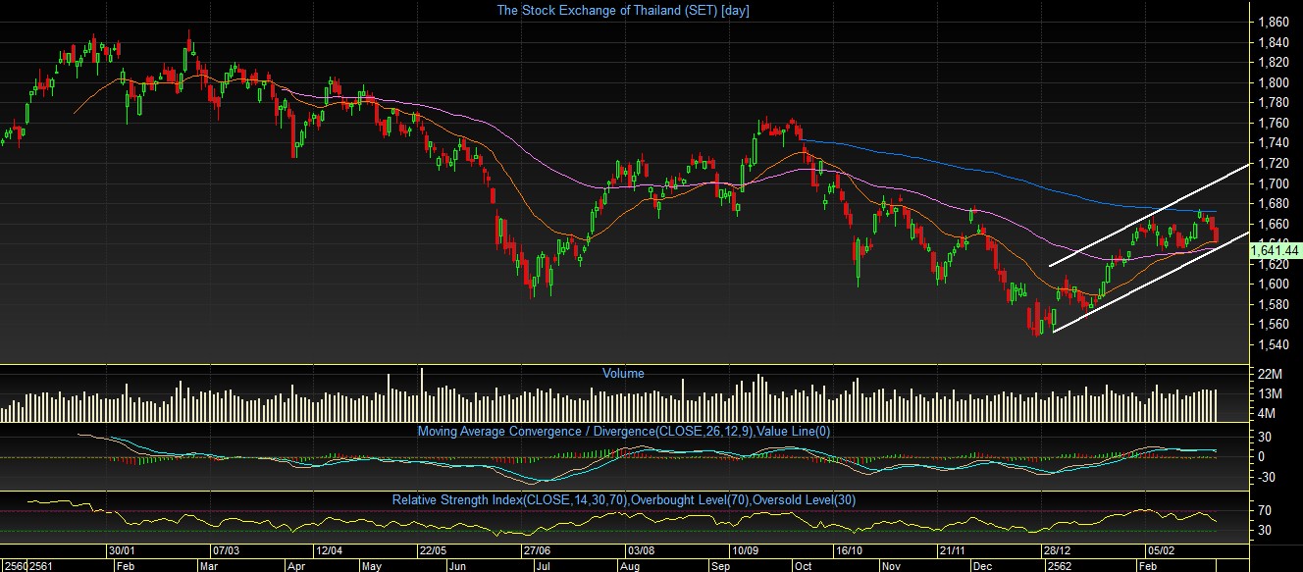The image size is (1303, 572).
Task: Click the May month label
Action: point(371,566)
